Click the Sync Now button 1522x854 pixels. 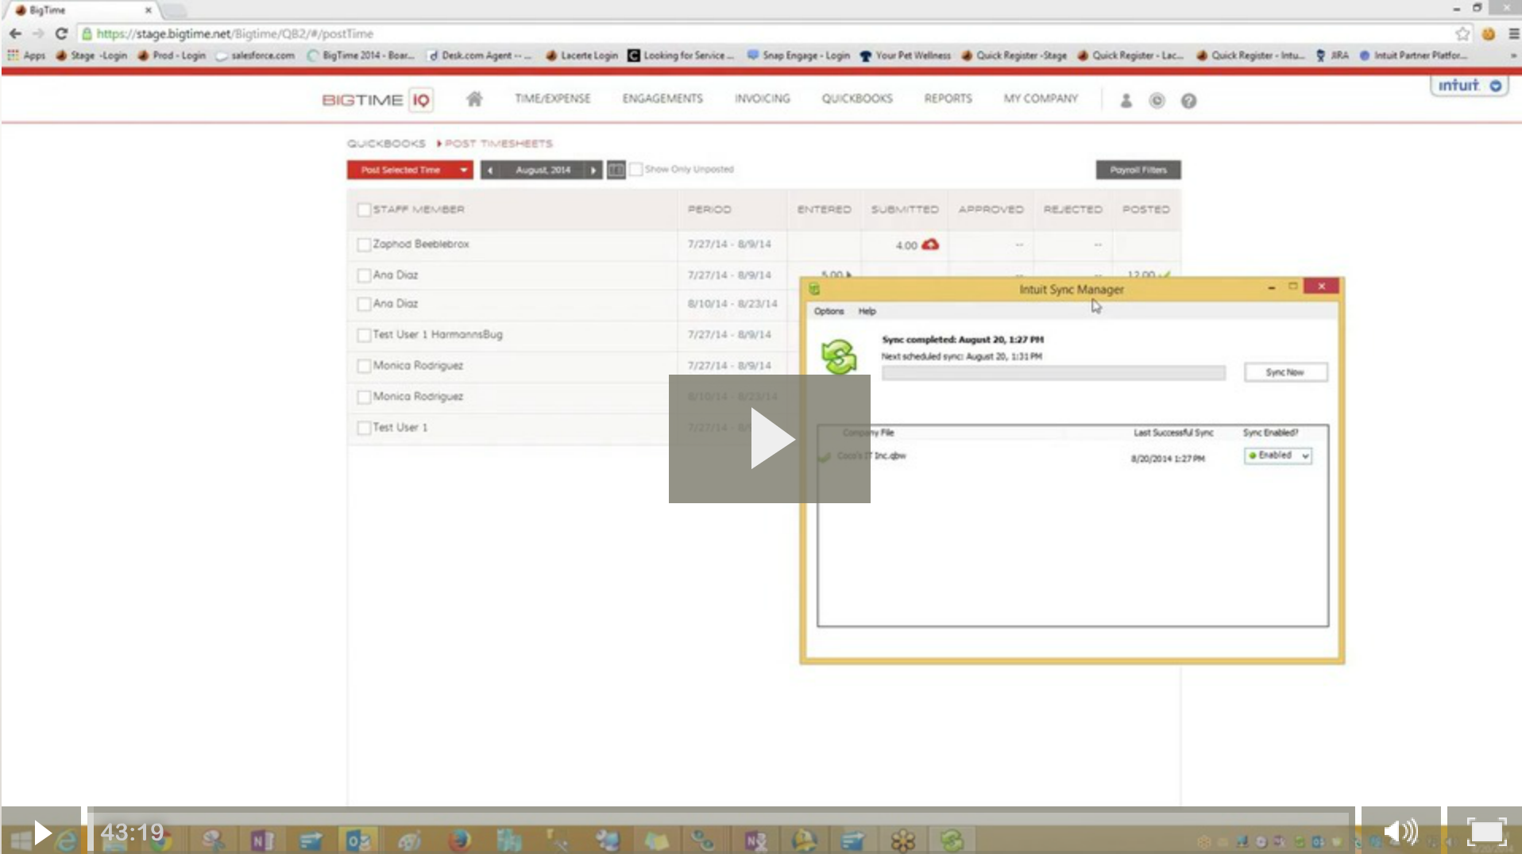(1285, 372)
